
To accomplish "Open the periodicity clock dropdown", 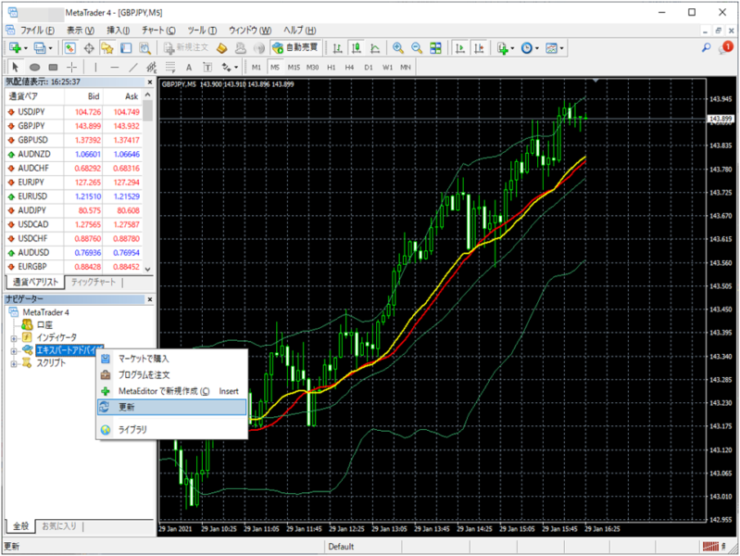I will pyautogui.click(x=530, y=48).
